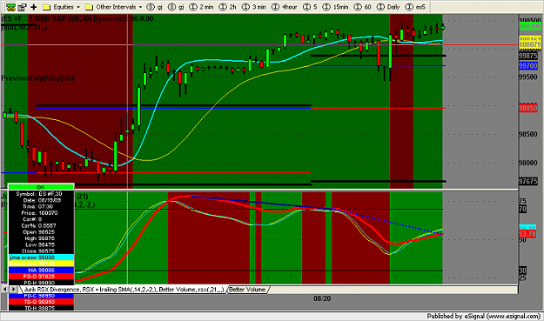Click the yellow jma row in the cursor window
Screen dimensions: 544x321
(x=41, y=264)
